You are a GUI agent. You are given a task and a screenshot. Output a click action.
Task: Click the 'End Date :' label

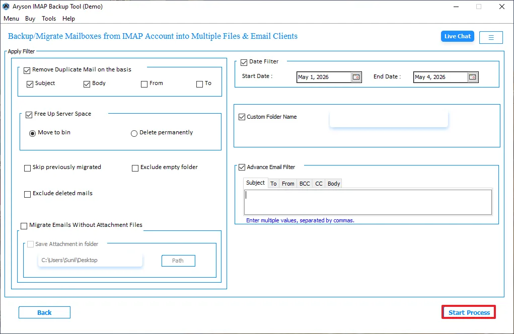point(387,76)
